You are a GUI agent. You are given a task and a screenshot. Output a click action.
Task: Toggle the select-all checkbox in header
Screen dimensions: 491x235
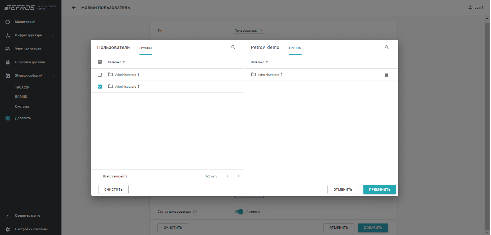pyautogui.click(x=100, y=62)
